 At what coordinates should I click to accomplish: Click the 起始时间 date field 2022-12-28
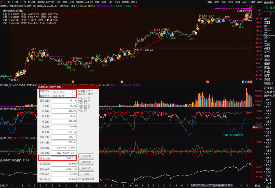[x=62, y=91]
